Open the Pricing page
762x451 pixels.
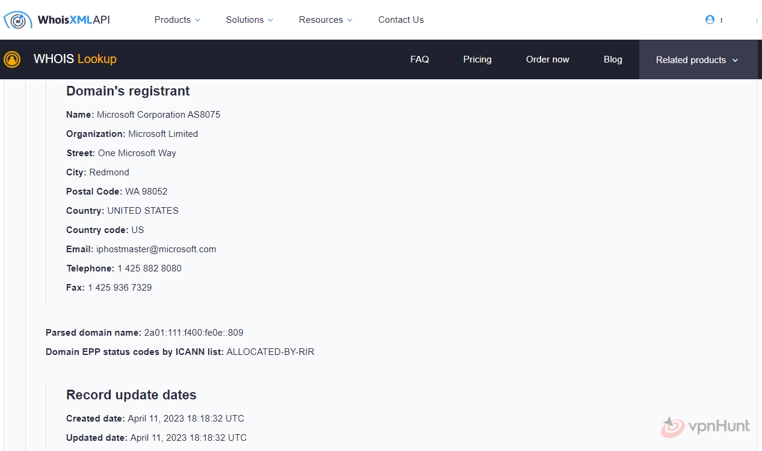click(478, 59)
